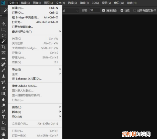Open the 3D(D) menu

(x=95, y=3)
